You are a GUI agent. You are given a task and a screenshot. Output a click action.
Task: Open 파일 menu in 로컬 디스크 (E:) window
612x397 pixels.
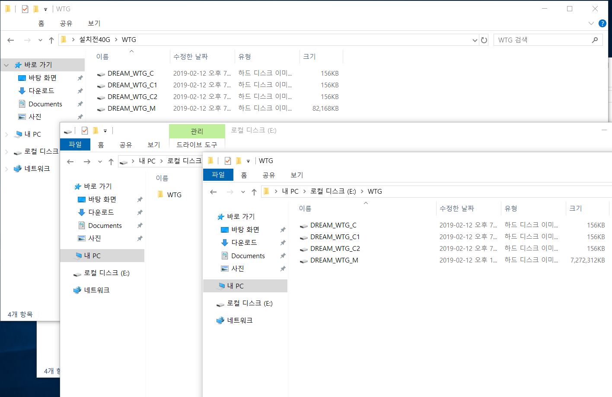pyautogui.click(x=75, y=144)
